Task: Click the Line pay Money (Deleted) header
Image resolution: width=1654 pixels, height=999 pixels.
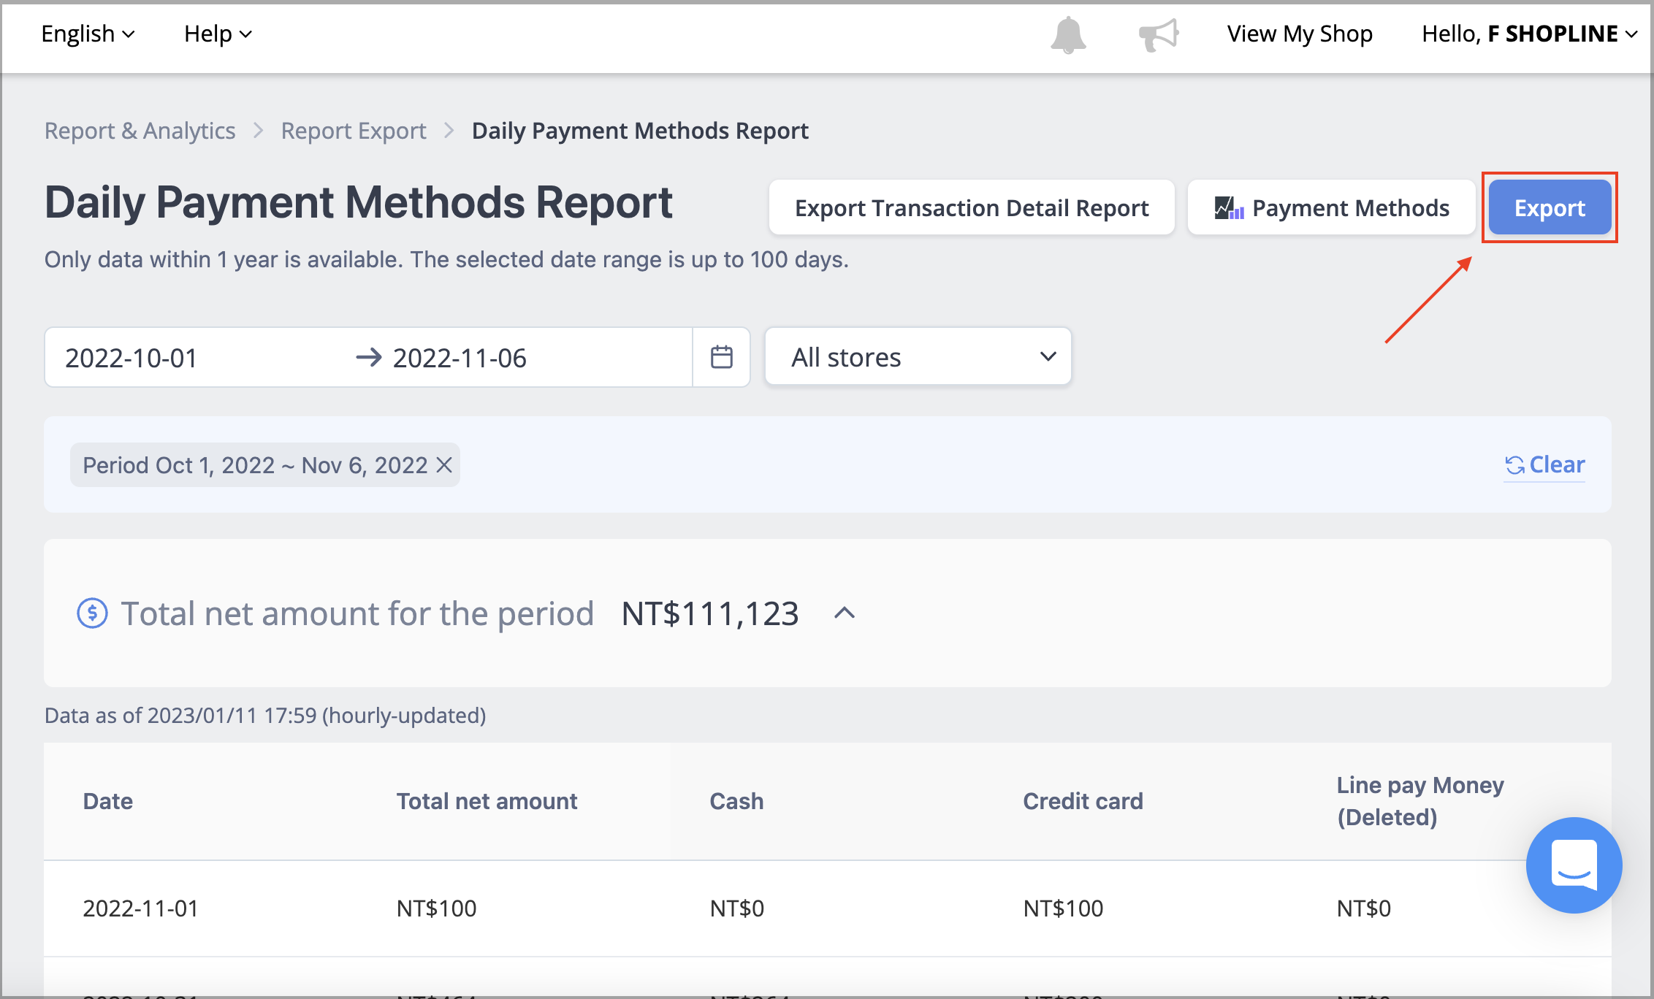Action: (x=1420, y=801)
